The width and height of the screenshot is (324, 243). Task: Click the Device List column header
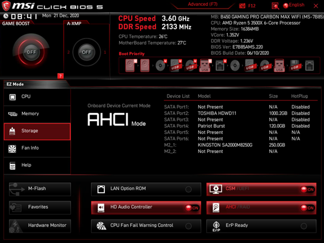tap(178, 96)
